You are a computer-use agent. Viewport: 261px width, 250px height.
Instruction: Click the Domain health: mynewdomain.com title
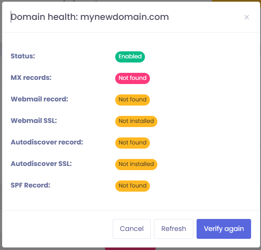click(90, 17)
